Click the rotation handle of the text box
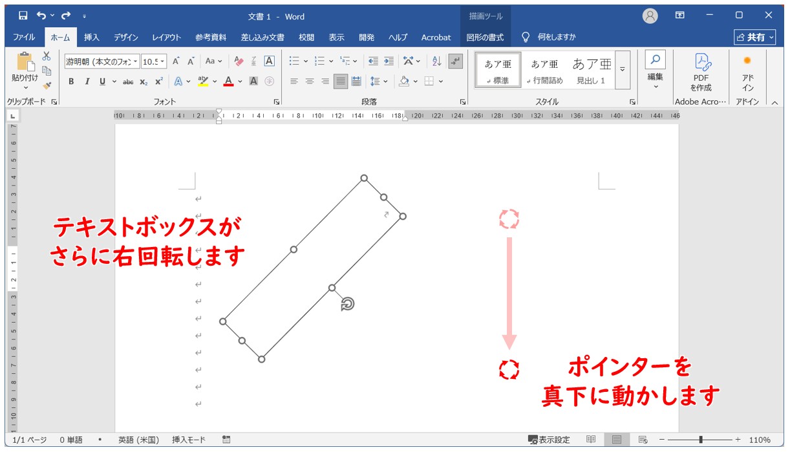This screenshot has height=452, width=790. point(348,304)
